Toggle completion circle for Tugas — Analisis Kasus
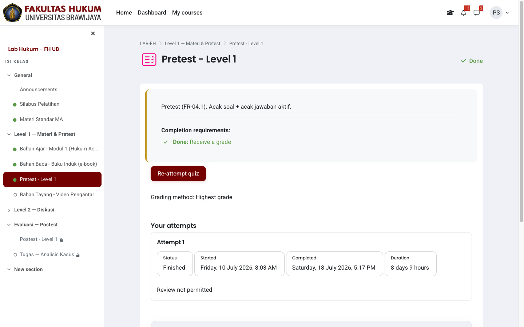Viewport: 524px width, 327px height. coord(15,255)
